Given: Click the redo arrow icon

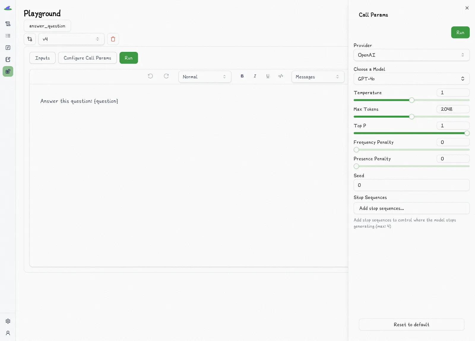Looking at the screenshot, I should click(166, 76).
